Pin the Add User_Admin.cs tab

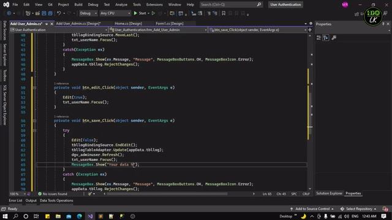pos(47,24)
